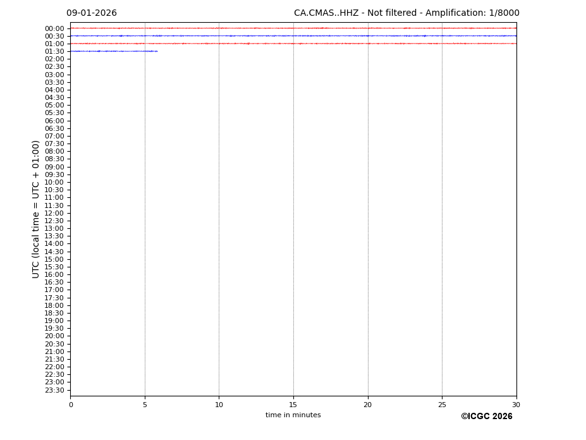The height and width of the screenshot is (440, 586).
Task: Click the x-axis tick labeled 10
Action: click(219, 405)
